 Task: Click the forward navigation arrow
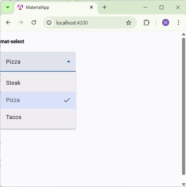coord(21,22)
